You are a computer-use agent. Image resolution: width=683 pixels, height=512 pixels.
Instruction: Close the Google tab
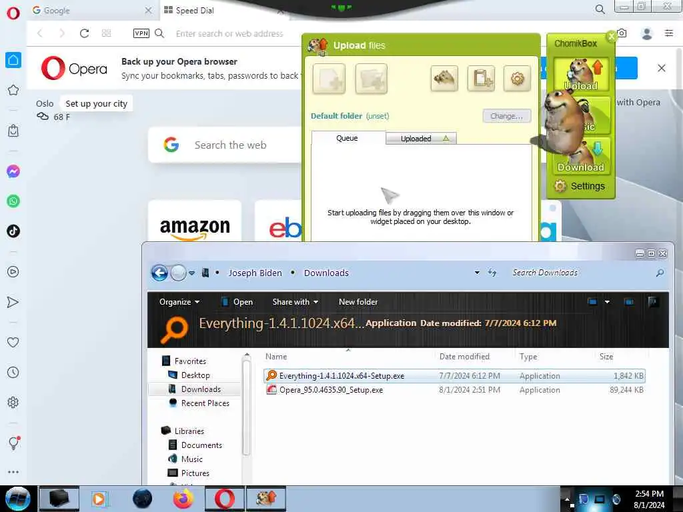(148, 10)
